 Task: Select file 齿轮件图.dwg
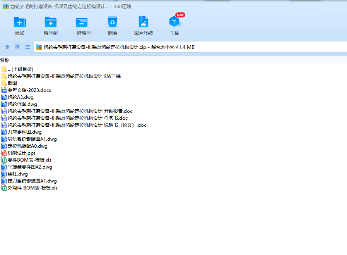pyautogui.click(x=19, y=104)
